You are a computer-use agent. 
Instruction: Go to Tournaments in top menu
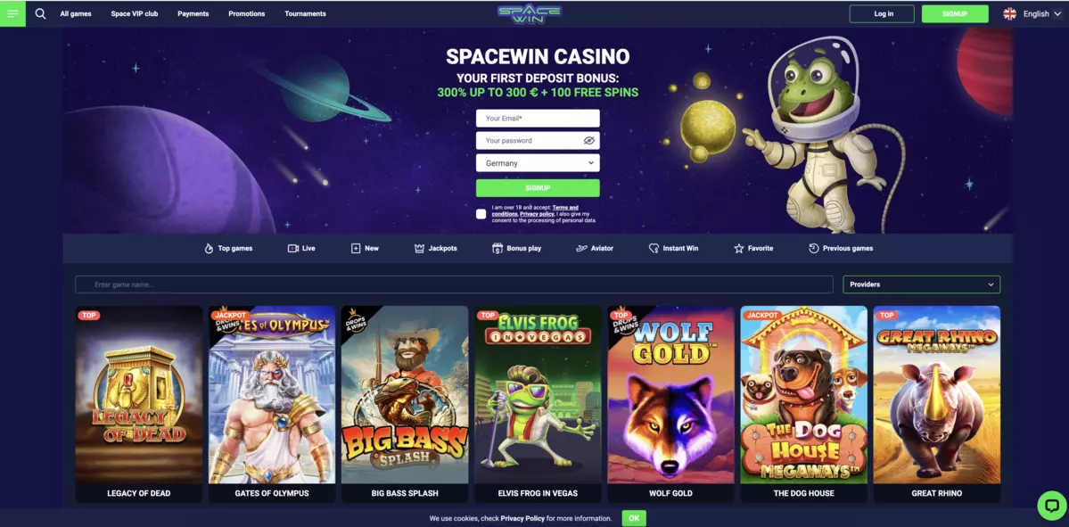[x=306, y=13]
